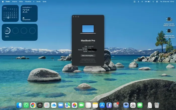Click the Tempestade condition text

[26, 20]
